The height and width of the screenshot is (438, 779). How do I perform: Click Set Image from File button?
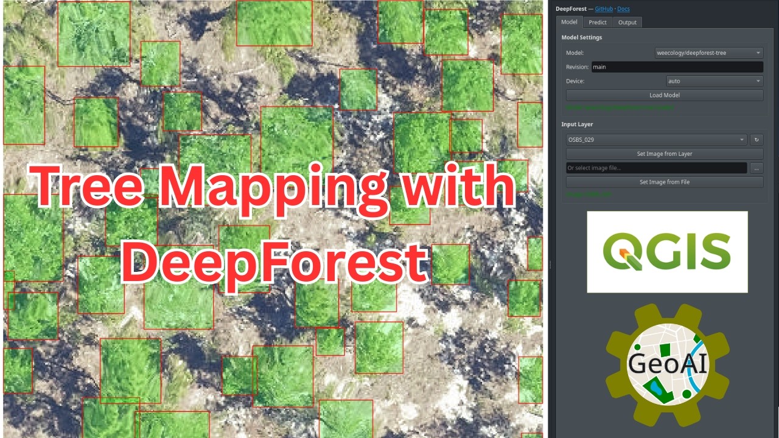(x=665, y=182)
